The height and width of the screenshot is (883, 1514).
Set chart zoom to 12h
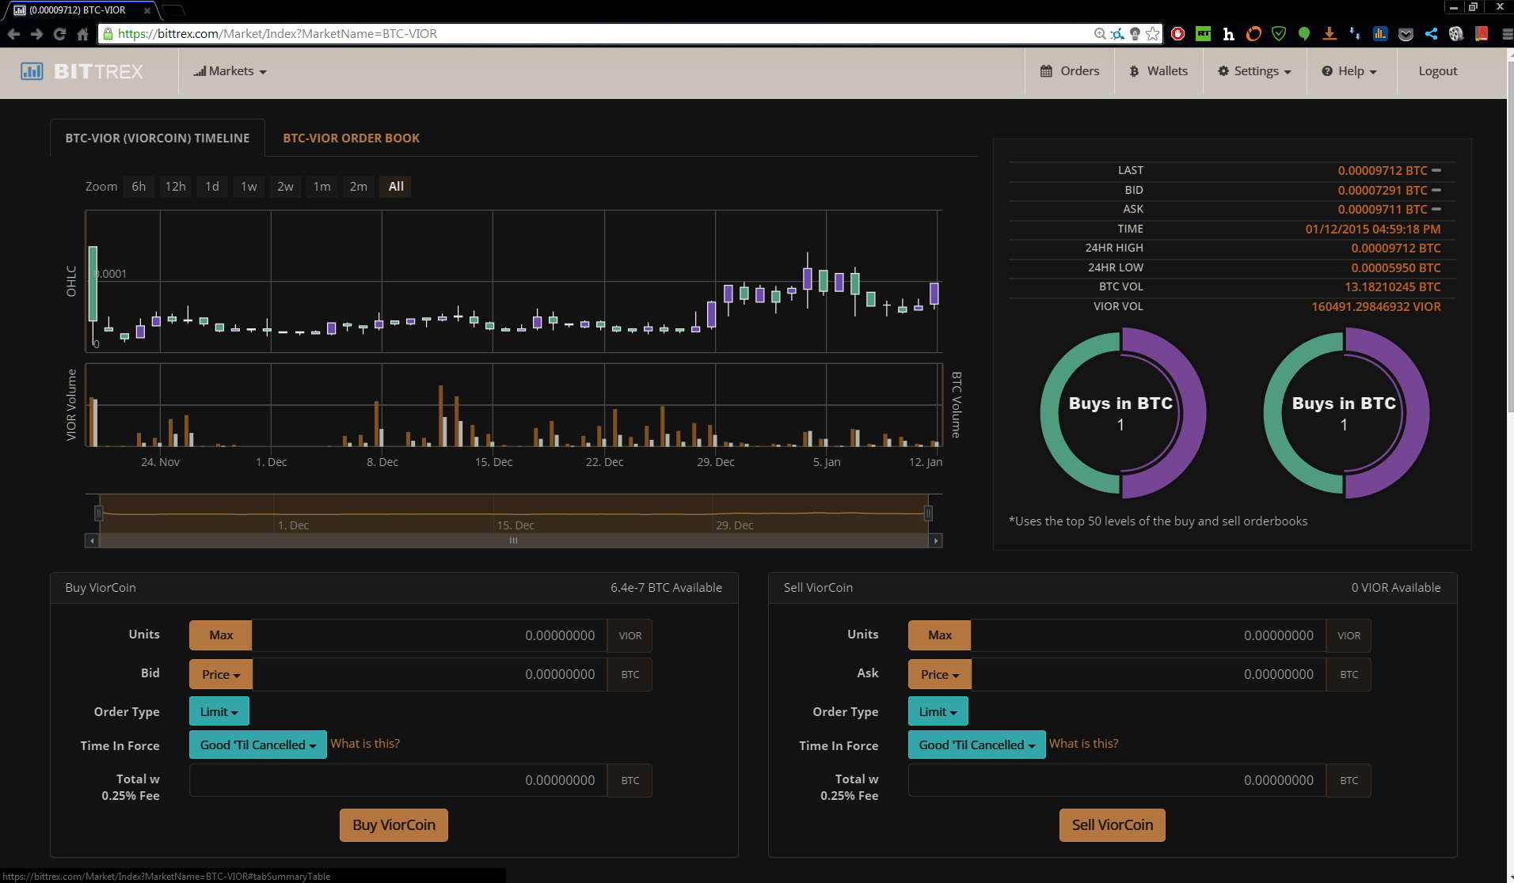(175, 187)
